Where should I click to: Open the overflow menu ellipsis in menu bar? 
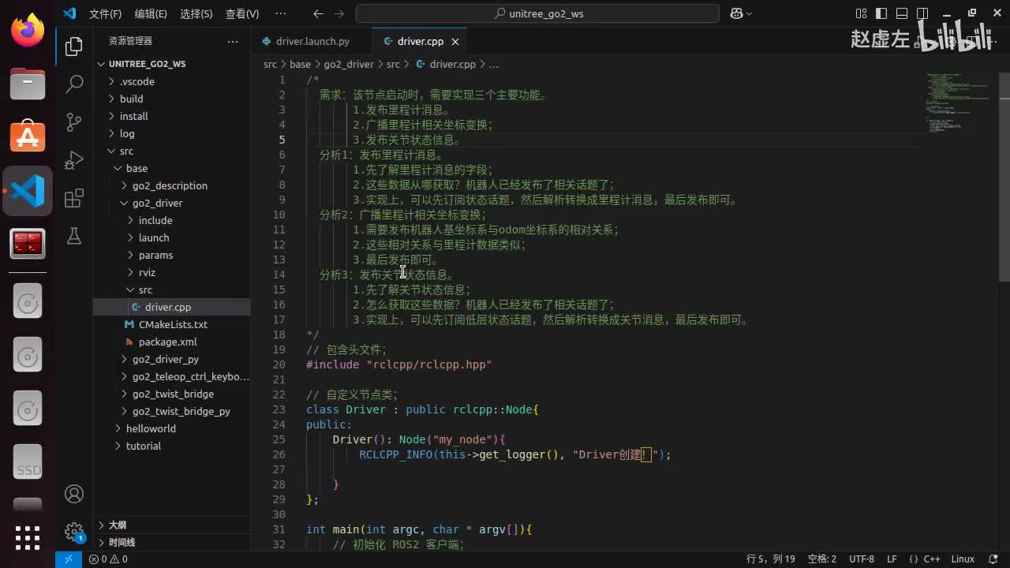[x=280, y=13]
